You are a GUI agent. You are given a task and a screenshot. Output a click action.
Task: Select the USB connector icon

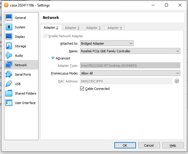point(9,84)
